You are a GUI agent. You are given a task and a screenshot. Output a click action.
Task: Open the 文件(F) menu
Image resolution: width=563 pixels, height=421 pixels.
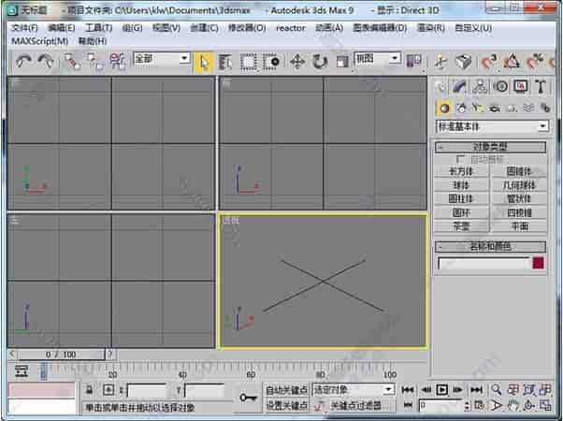click(x=24, y=28)
